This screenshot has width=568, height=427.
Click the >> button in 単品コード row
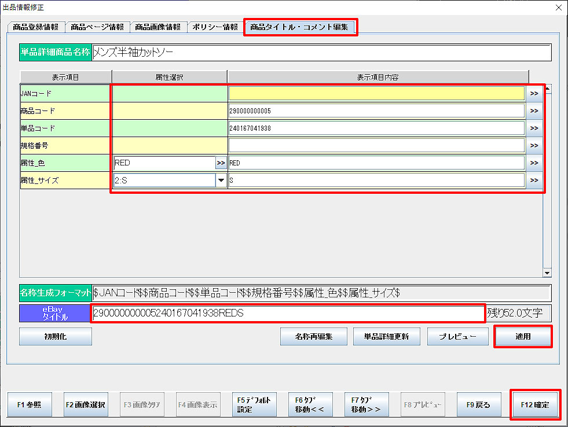tap(533, 128)
